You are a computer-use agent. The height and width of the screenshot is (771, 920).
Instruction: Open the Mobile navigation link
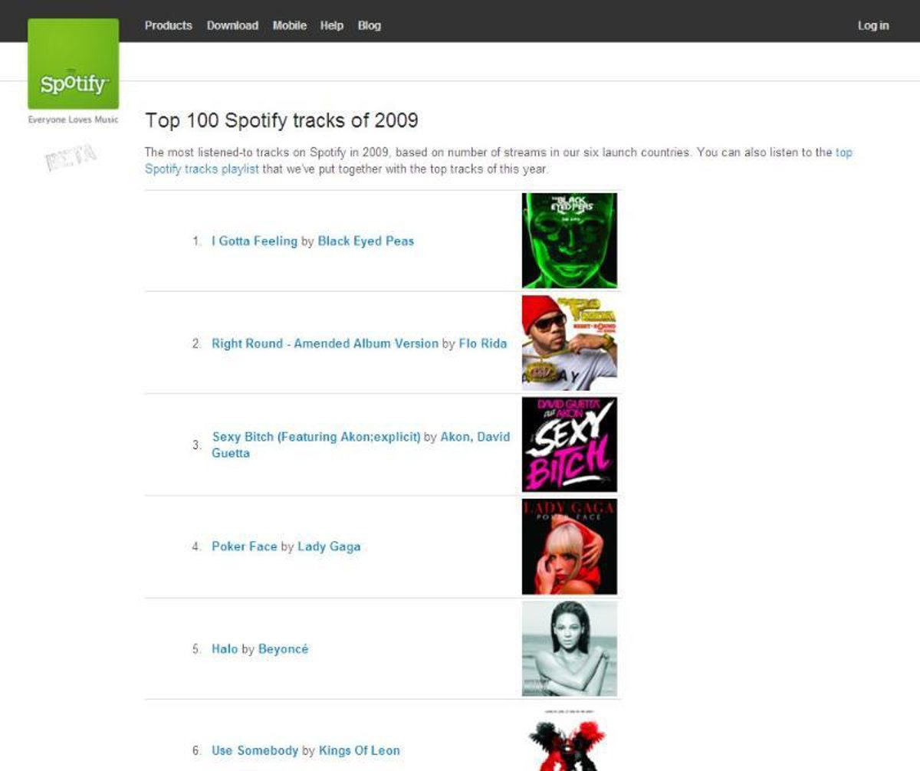click(289, 25)
